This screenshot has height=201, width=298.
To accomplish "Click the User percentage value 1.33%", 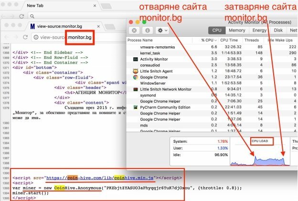I will 223,148.
